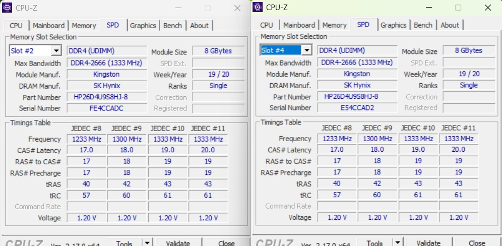The width and height of the screenshot is (502, 246).
Task: Click CPU-Z app icon in right window title
Action: (x=258, y=7)
